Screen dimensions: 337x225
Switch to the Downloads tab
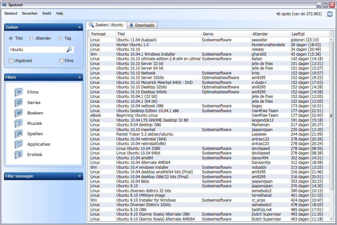point(142,25)
